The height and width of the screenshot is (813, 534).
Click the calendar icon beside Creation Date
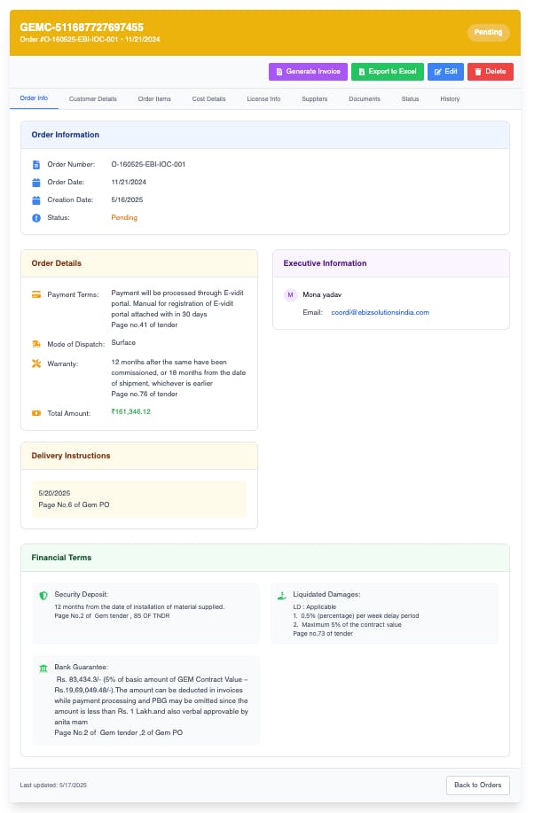pos(36,199)
